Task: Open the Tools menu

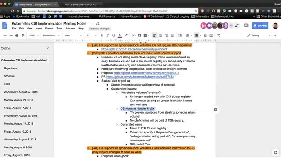Action: point(59,29)
